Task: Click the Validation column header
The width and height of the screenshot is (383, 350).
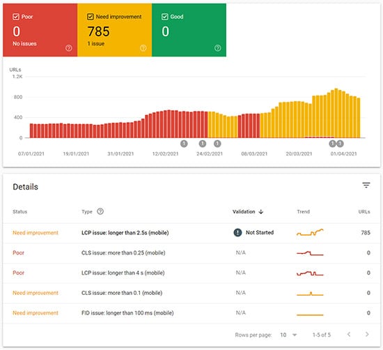Action: [244, 212]
